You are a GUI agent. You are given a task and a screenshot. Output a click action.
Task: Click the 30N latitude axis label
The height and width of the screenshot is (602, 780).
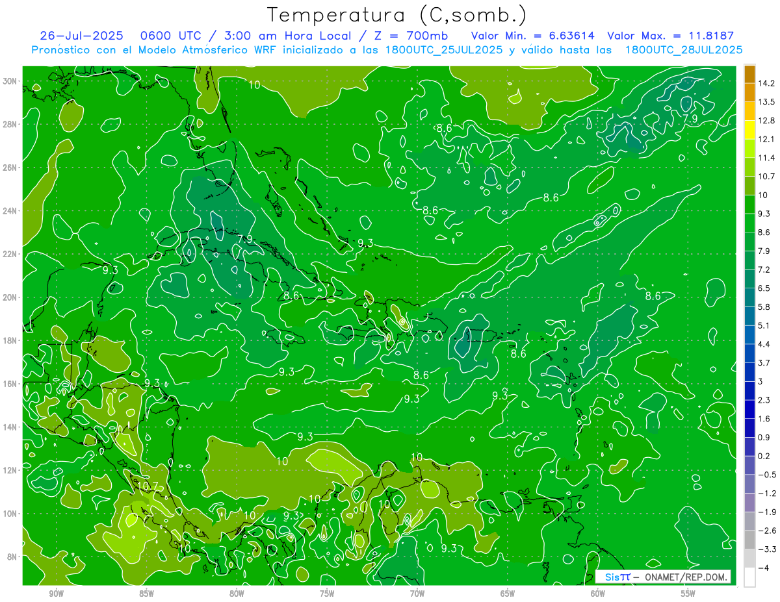click(x=10, y=81)
